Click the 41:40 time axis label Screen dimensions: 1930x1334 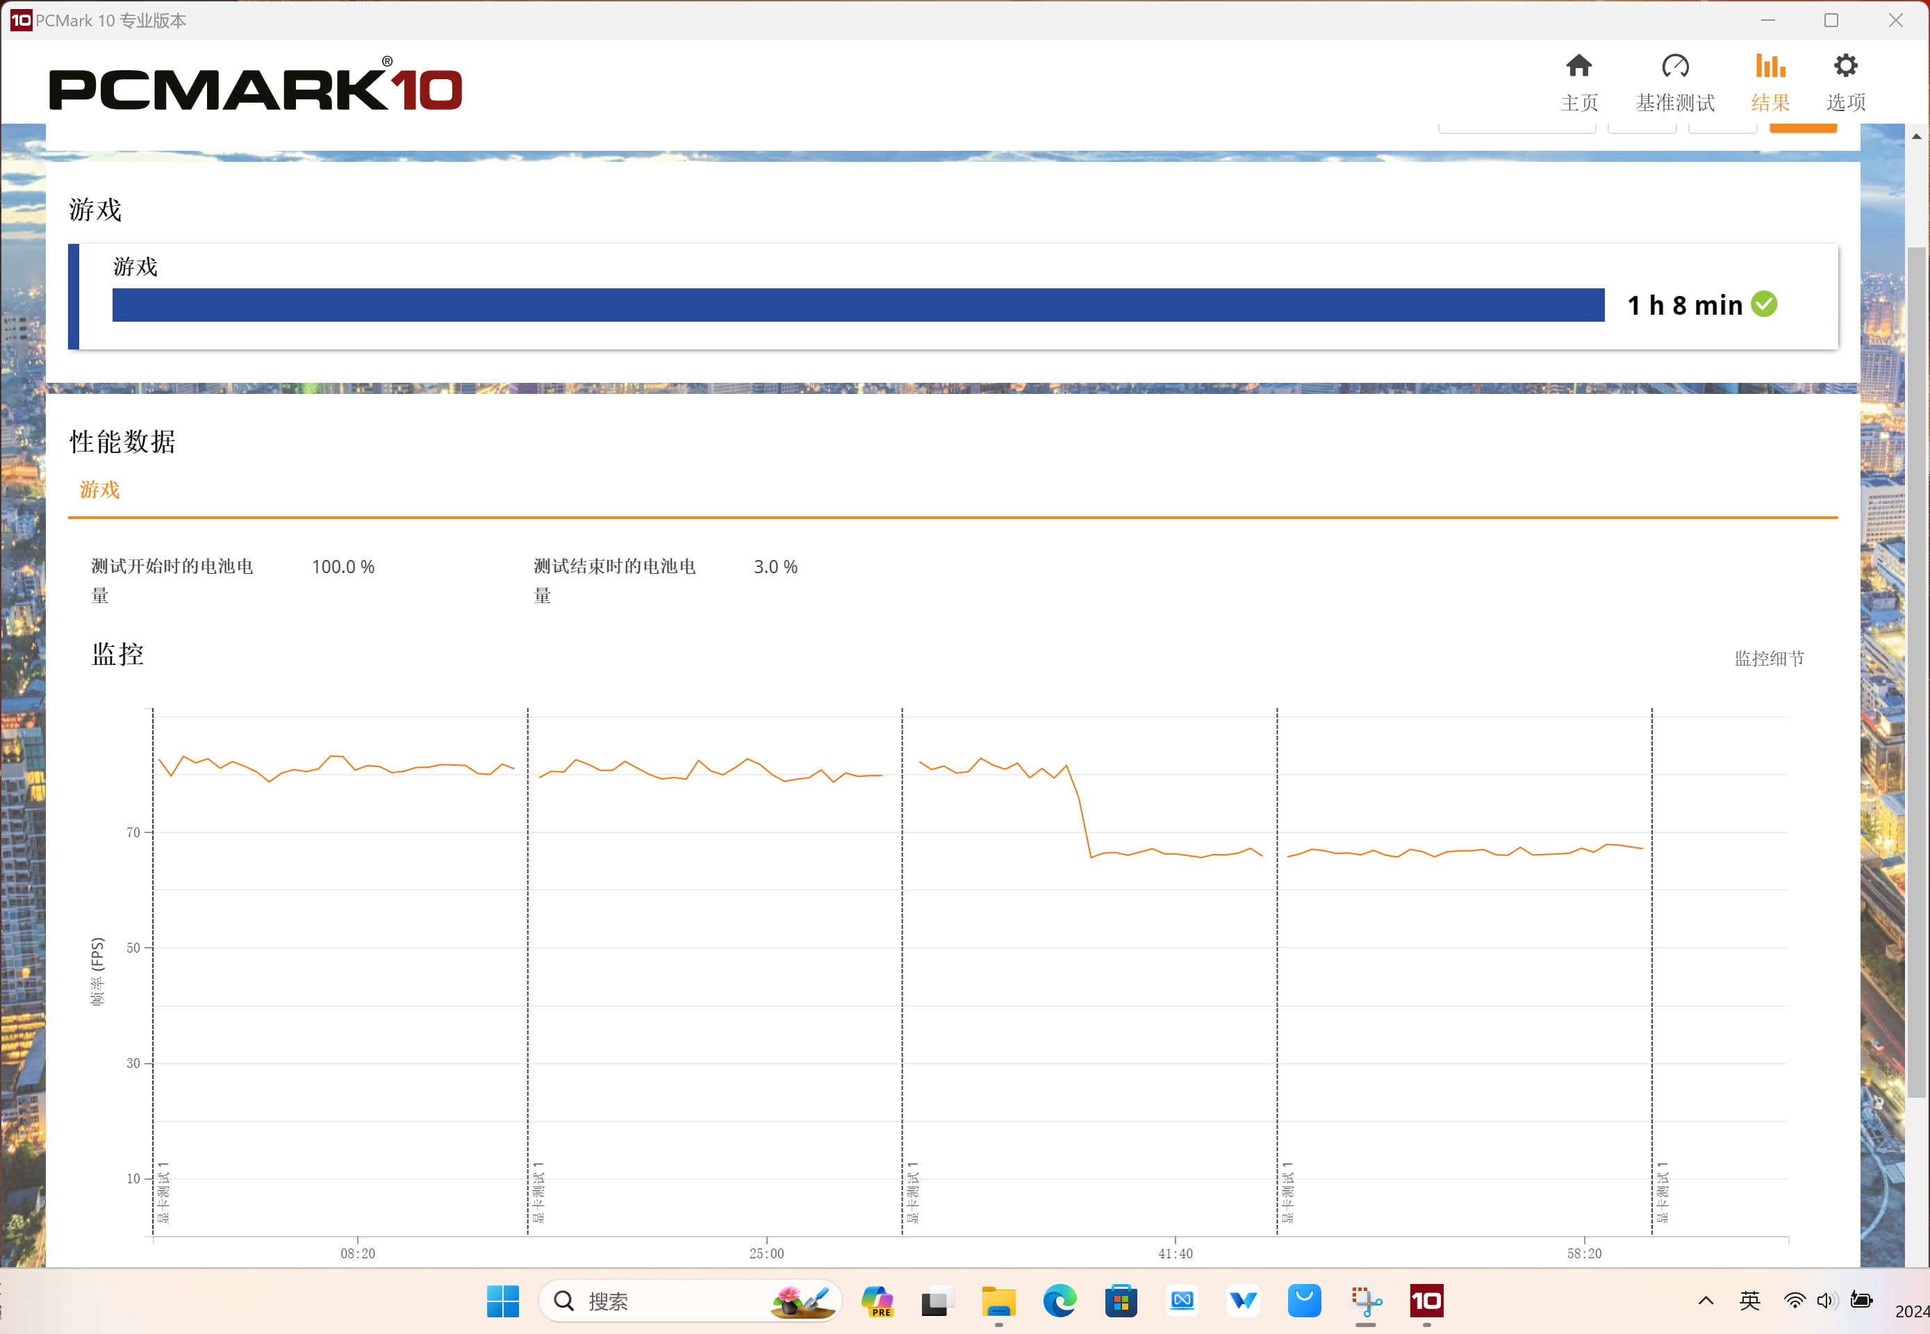(x=1176, y=1253)
